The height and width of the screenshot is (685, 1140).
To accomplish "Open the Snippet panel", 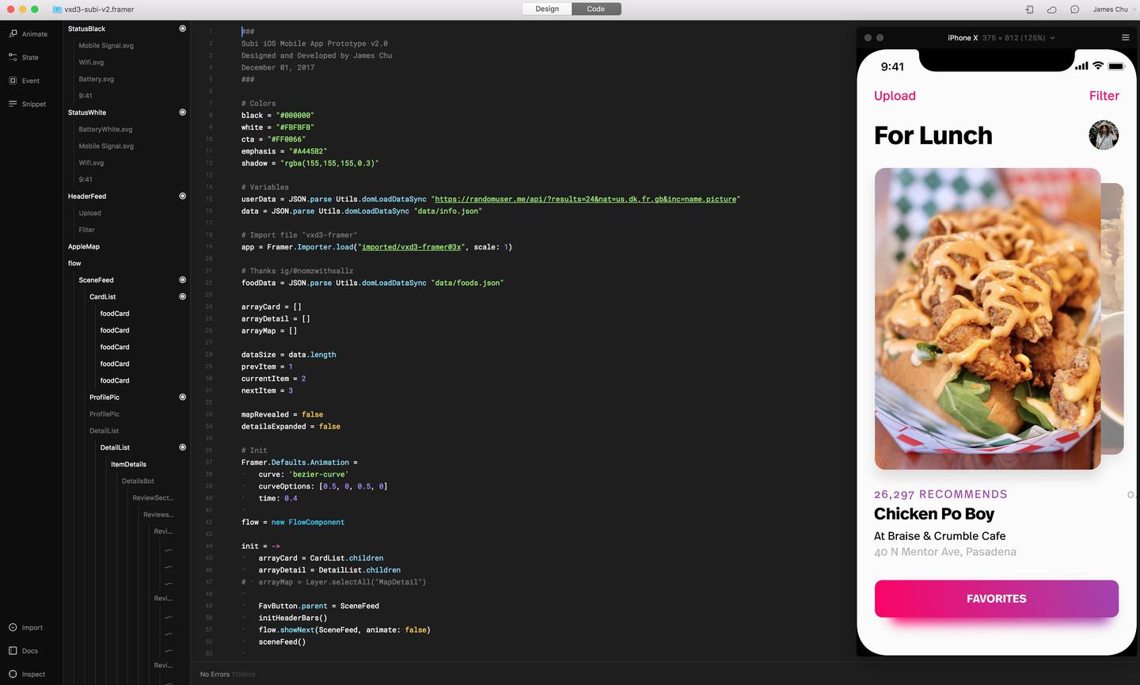I will click(28, 104).
